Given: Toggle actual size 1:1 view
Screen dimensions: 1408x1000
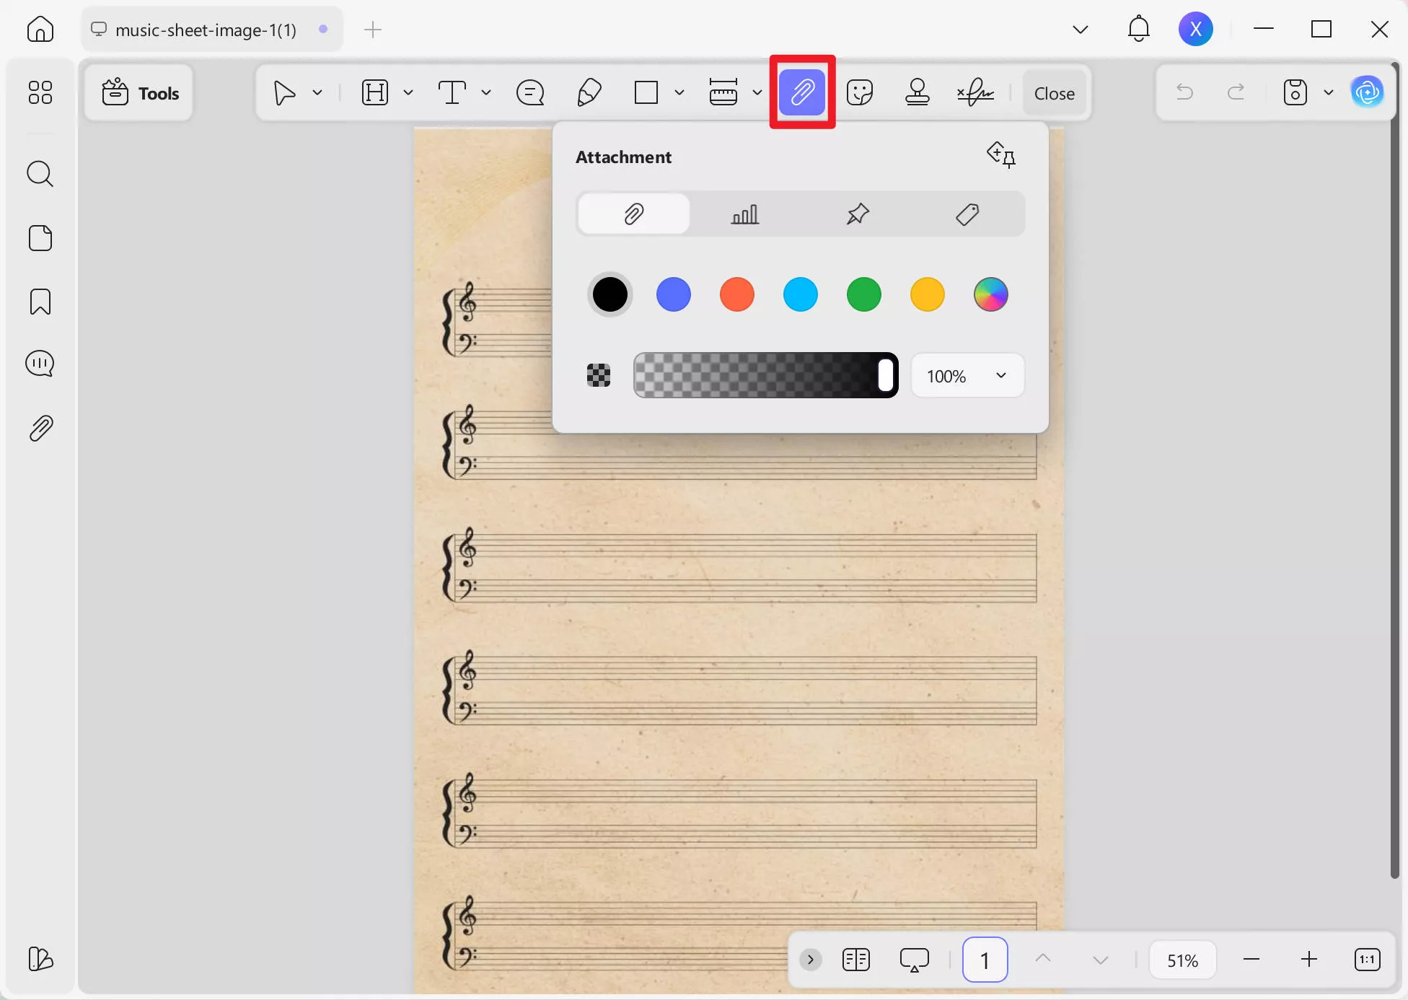Looking at the screenshot, I should coord(1368,960).
